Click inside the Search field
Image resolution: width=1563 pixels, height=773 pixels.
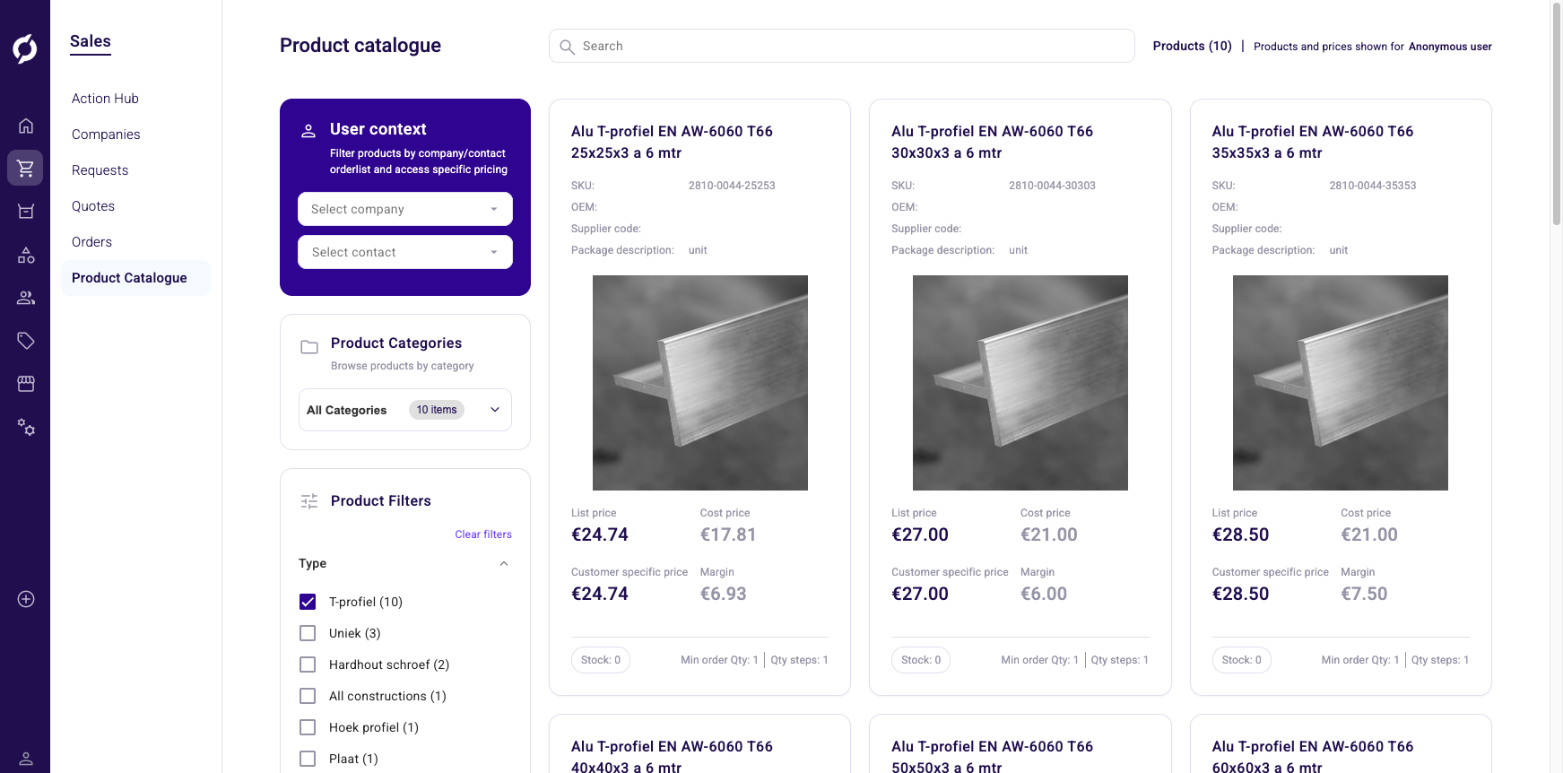tap(841, 46)
